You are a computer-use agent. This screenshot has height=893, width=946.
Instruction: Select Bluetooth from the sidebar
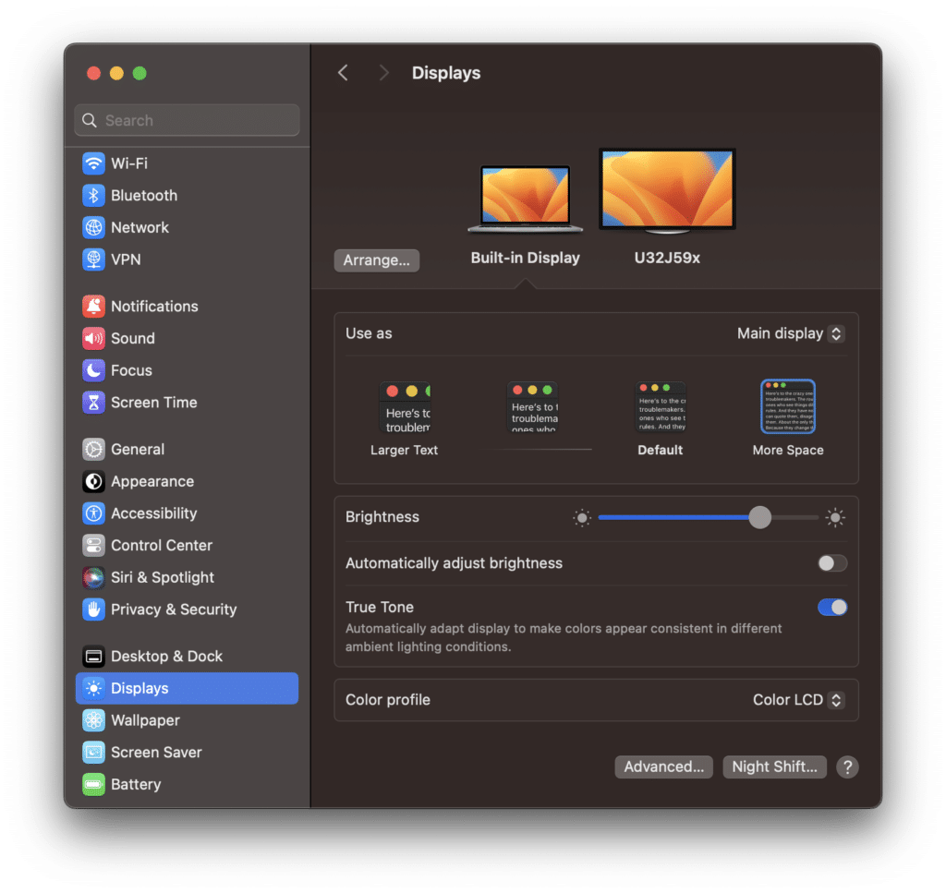143,195
